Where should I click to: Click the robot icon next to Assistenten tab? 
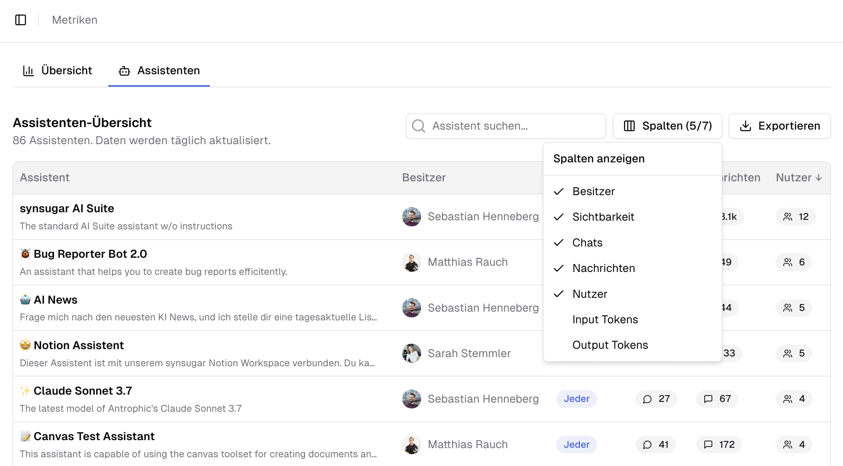[x=124, y=71]
